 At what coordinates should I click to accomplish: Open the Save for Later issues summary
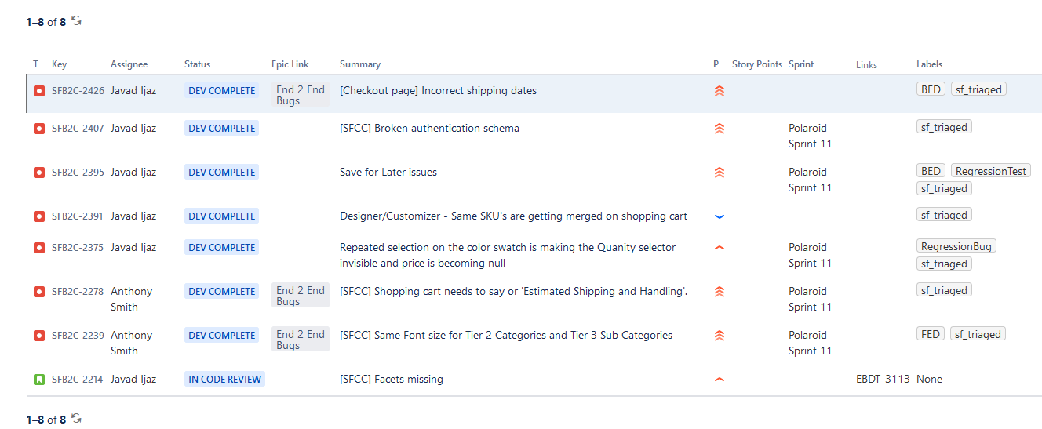[x=388, y=173]
